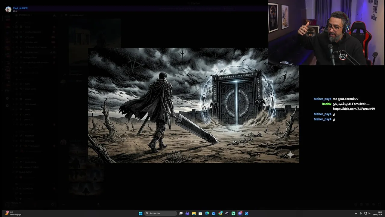Image resolution: width=385 pixels, height=217 pixels.
Task: Click Maher_psy4 on the !so command message
Action: (322, 99)
